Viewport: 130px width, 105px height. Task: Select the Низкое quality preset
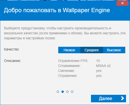coord(69,50)
